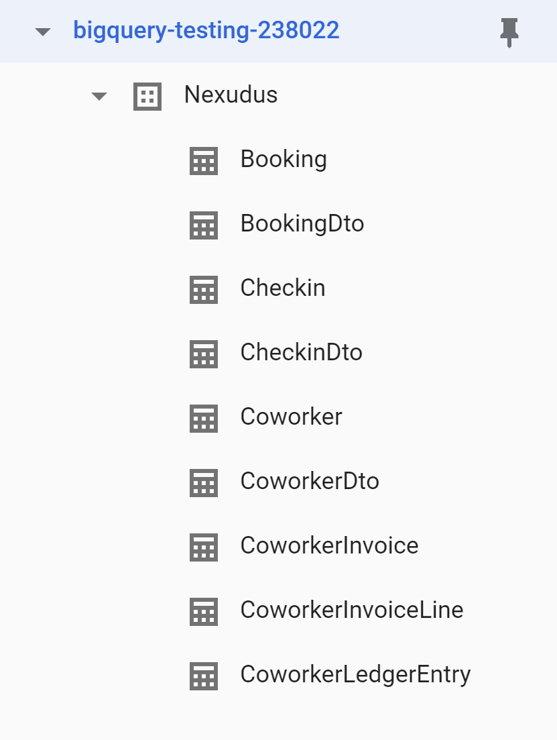Click the table icon beside CoworkerLedgerEntry
The width and height of the screenshot is (557, 740).
pos(204,676)
